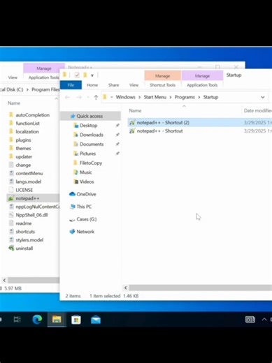
Task: Open Microsoft Edge from the taskbar
Action: click(37, 320)
